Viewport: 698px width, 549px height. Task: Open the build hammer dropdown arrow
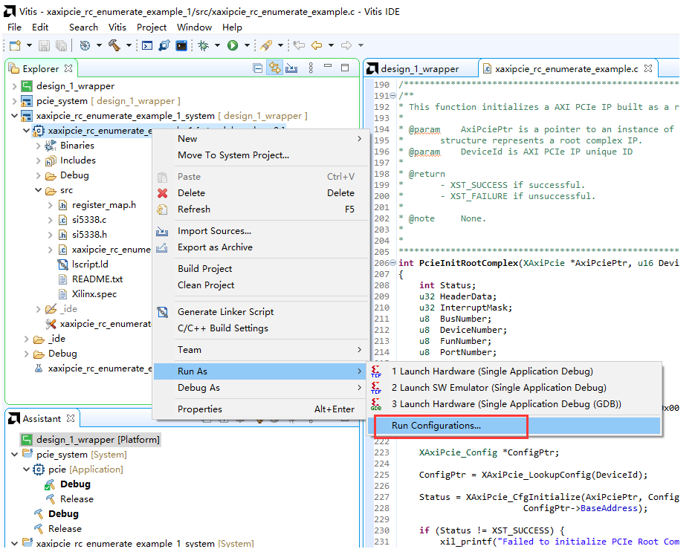[129, 45]
